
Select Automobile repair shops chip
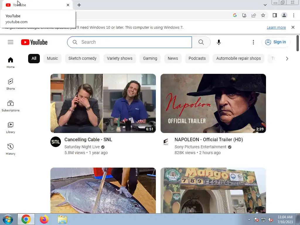pyautogui.click(x=238, y=58)
